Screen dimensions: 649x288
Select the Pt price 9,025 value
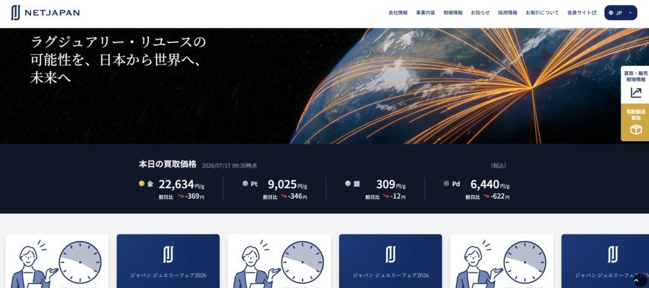pyautogui.click(x=282, y=184)
